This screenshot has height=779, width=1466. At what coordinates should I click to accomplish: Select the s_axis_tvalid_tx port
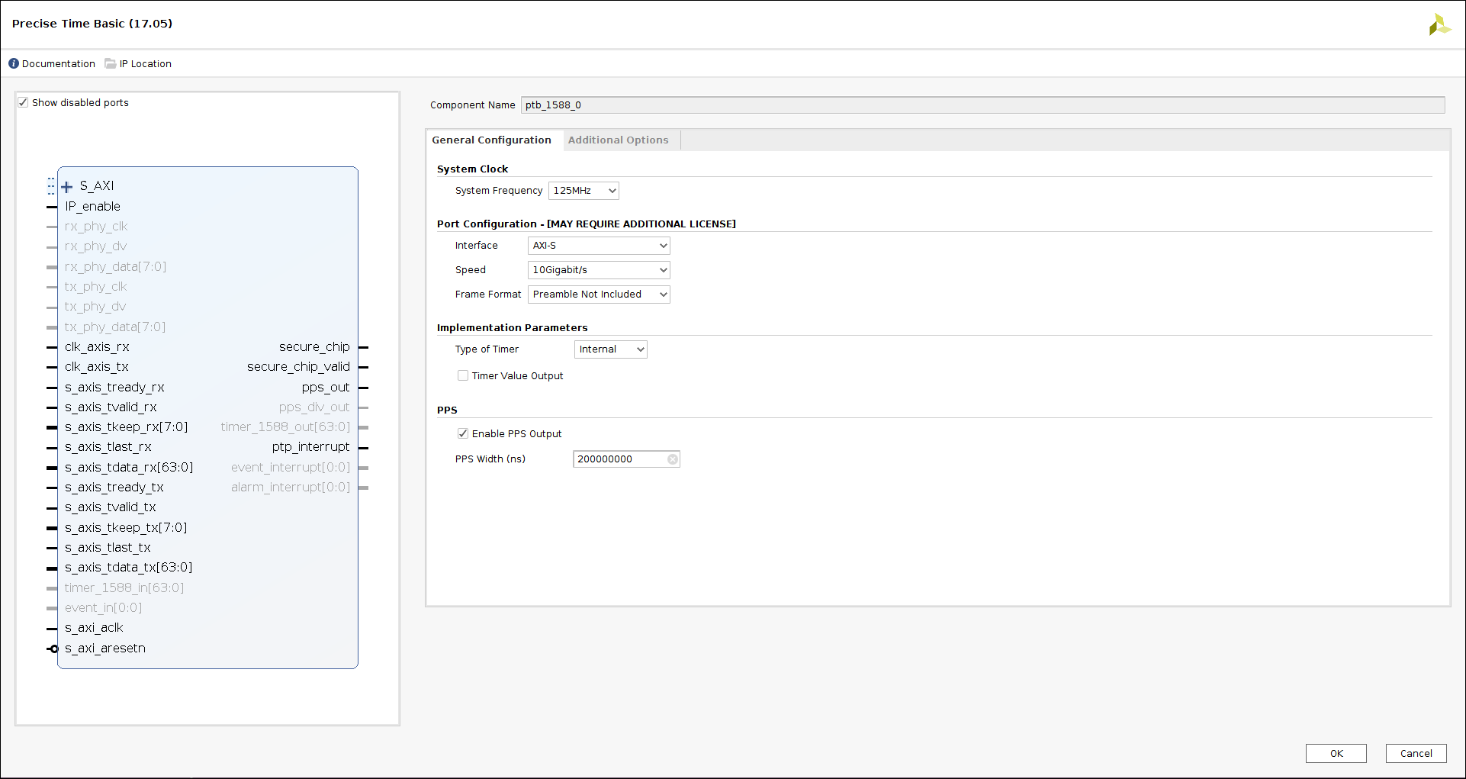[111, 507]
